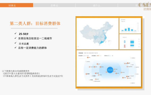The width and height of the screenshot is (151, 95).
Task: Click the checkmark beside 25-50岁
Action: [x=16, y=34]
